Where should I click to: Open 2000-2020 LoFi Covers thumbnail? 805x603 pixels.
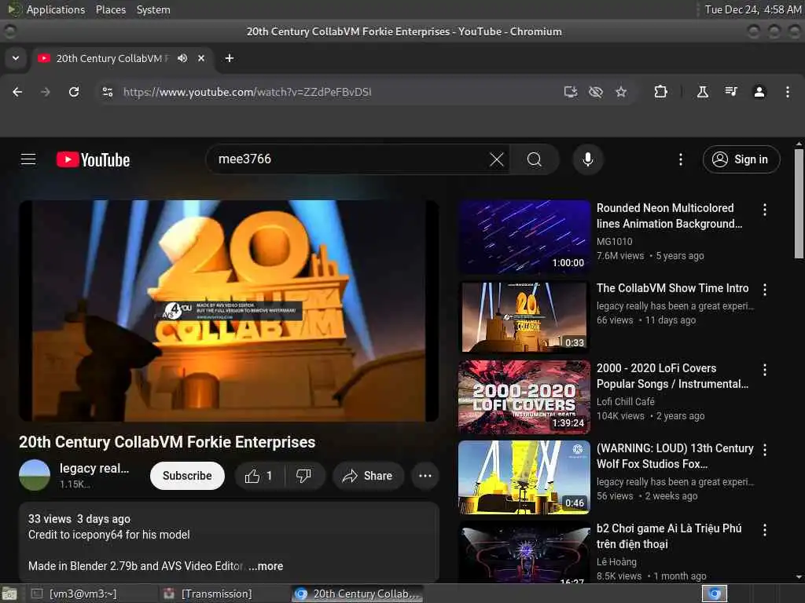pos(524,397)
